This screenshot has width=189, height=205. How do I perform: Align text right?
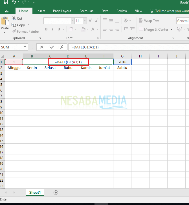(117, 29)
